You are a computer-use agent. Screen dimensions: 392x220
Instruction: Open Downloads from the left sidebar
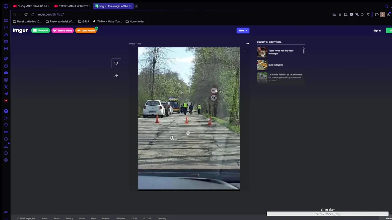coord(6,146)
